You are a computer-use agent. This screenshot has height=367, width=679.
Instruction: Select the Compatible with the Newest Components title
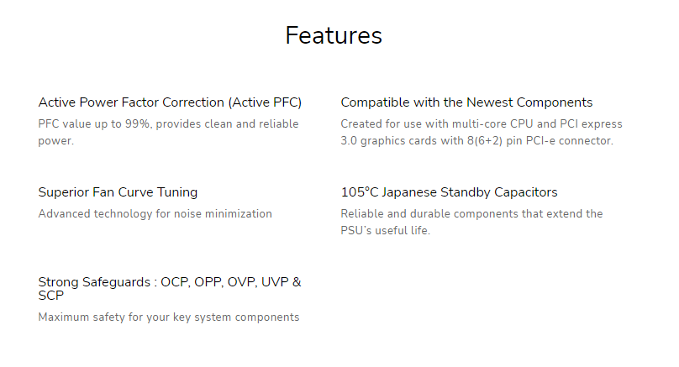point(466,102)
